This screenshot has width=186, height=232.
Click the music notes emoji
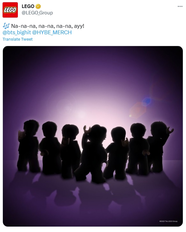6,26
